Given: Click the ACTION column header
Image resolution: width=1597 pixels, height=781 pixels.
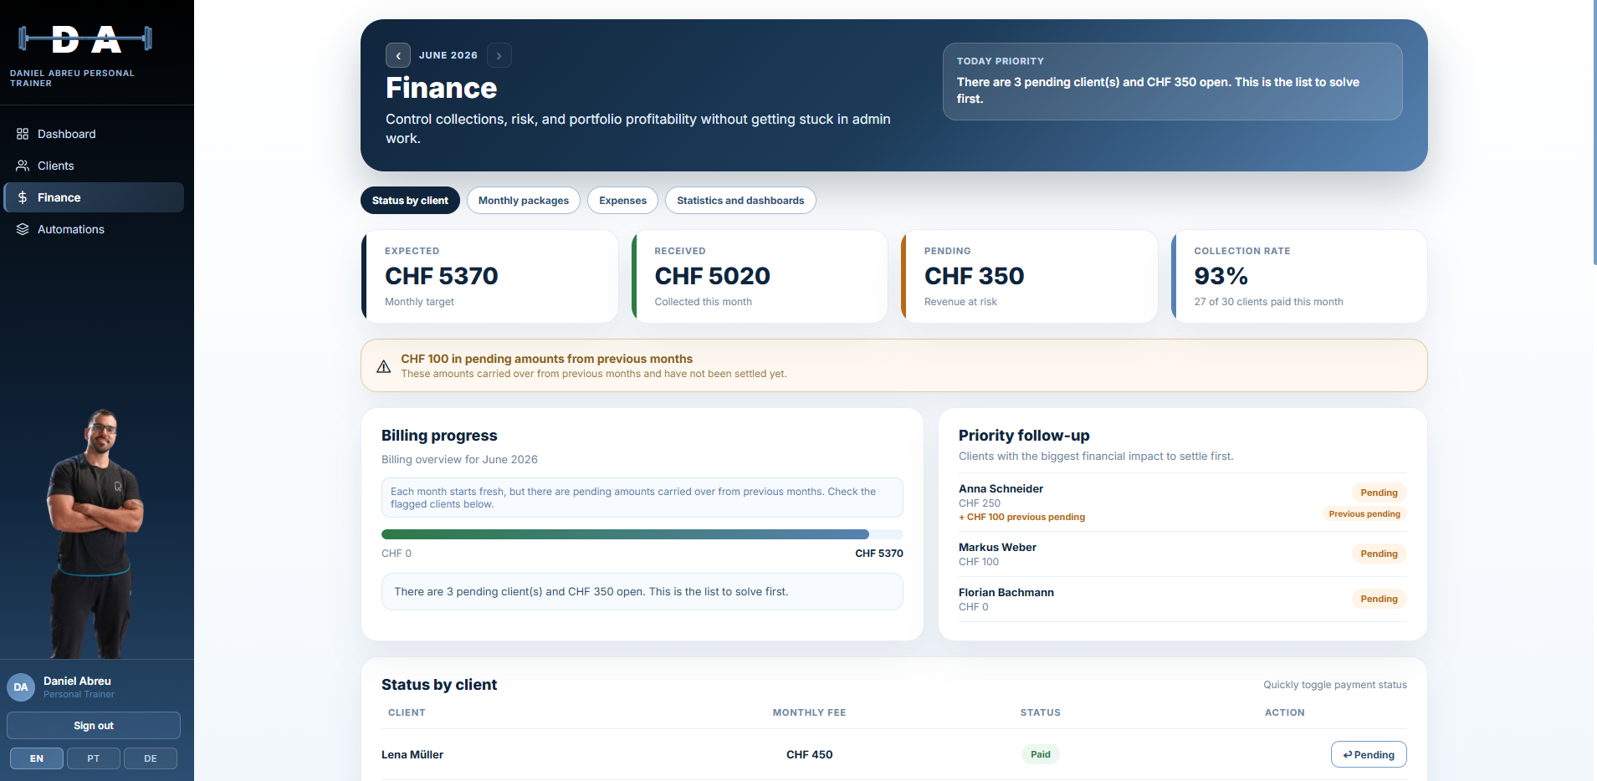Looking at the screenshot, I should [x=1285, y=713].
